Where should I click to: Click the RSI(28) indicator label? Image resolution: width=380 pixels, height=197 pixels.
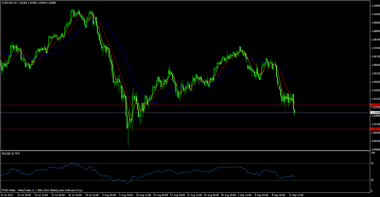11,153
